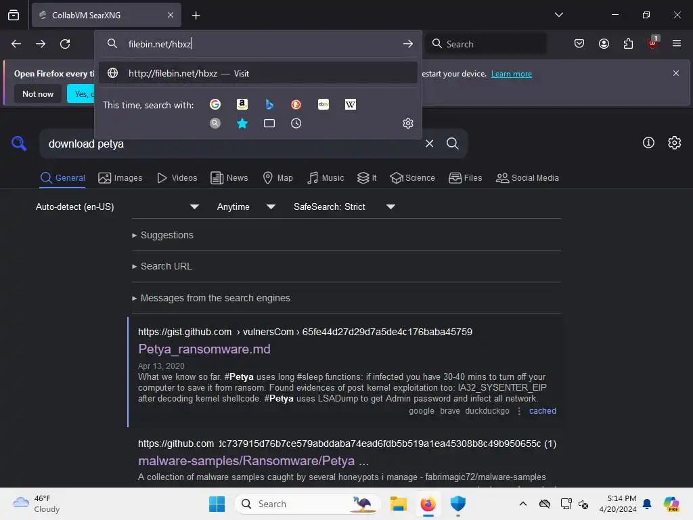Viewport: 693px width, 520px height.
Task: Search with Amazon this time
Action: click(242, 104)
